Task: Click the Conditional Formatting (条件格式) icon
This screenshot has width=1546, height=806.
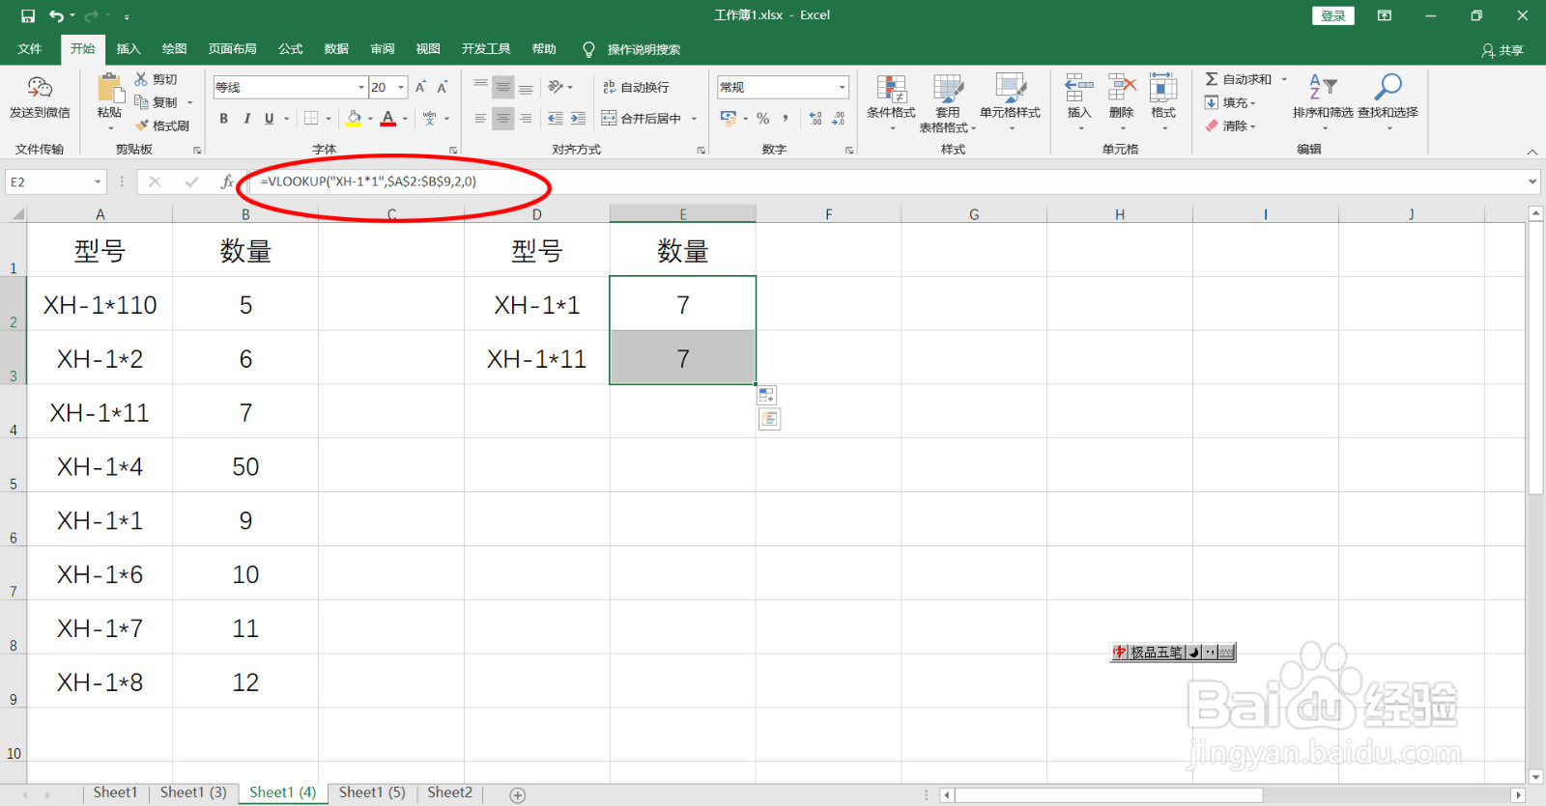Action: [x=891, y=89]
